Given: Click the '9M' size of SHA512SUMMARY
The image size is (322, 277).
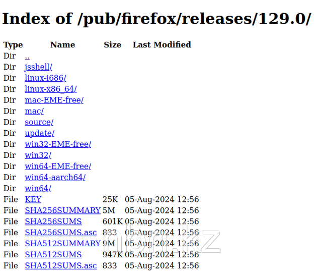Looking at the screenshot, I should click(109, 244).
